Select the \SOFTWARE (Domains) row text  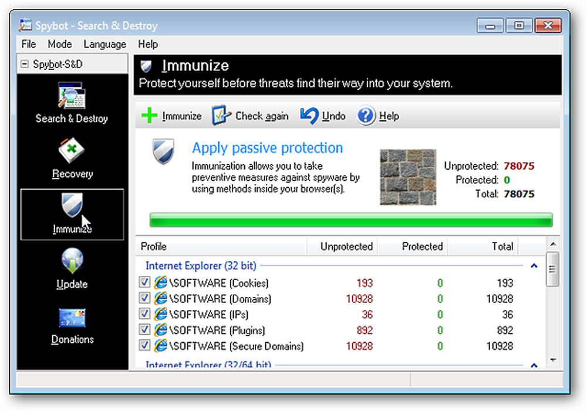220,299
